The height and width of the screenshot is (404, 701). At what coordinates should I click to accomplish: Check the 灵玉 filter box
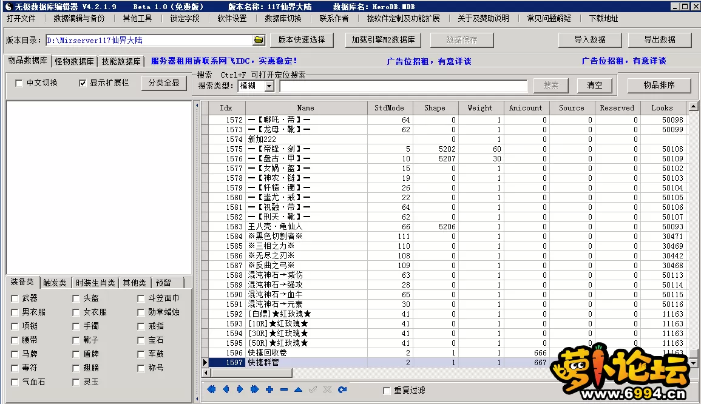[76, 382]
